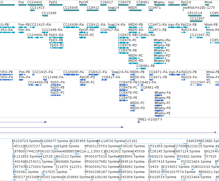Click the CG12948 gene label
Image resolution: width=219 pixels, height=181 pixels.
click(49, 13)
